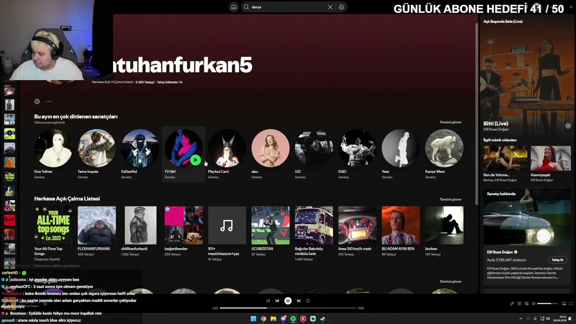Open Google Chrome from taskbar
The image size is (576, 324).
click(x=263, y=319)
